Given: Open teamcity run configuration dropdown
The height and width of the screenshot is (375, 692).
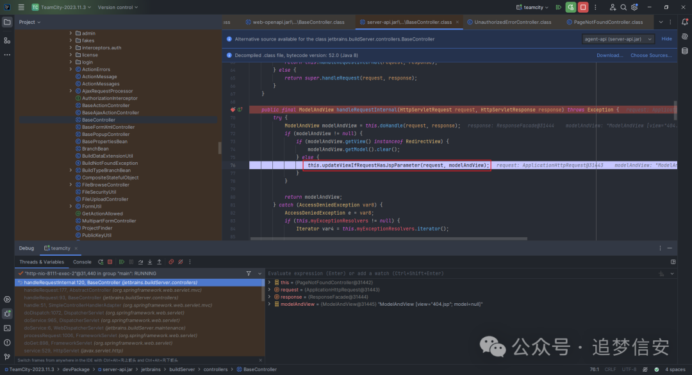Looking at the screenshot, I should (532, 7).
